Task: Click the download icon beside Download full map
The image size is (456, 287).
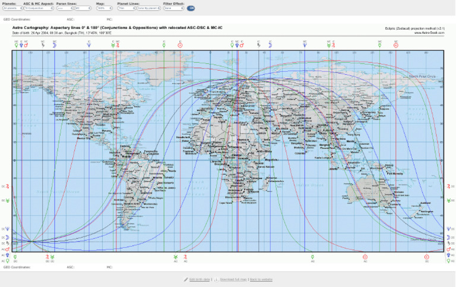Action: pos(216,279)
